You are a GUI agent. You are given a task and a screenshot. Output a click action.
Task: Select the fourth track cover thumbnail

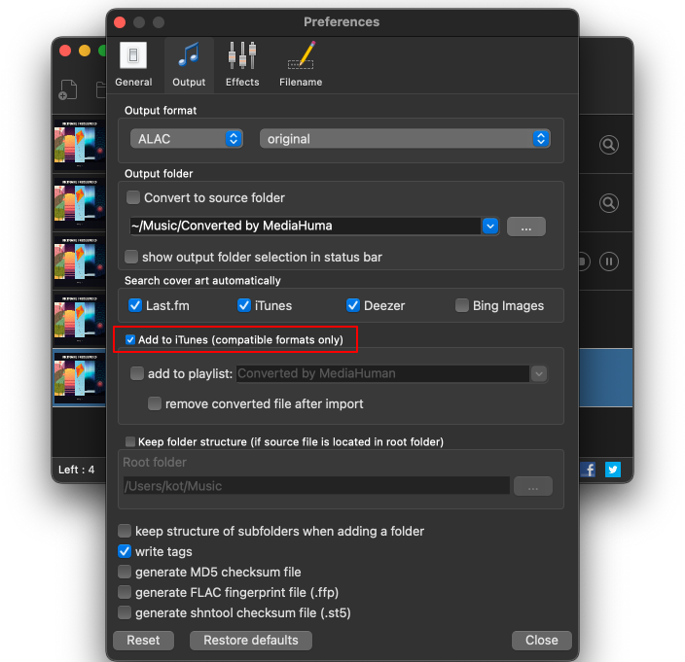click(x=80, y=319)
